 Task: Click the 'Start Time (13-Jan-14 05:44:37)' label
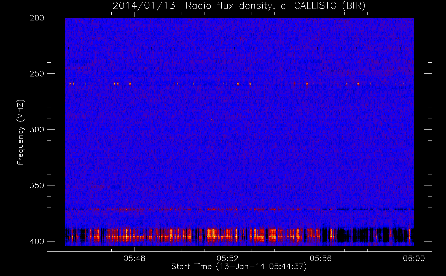[239, 267]
